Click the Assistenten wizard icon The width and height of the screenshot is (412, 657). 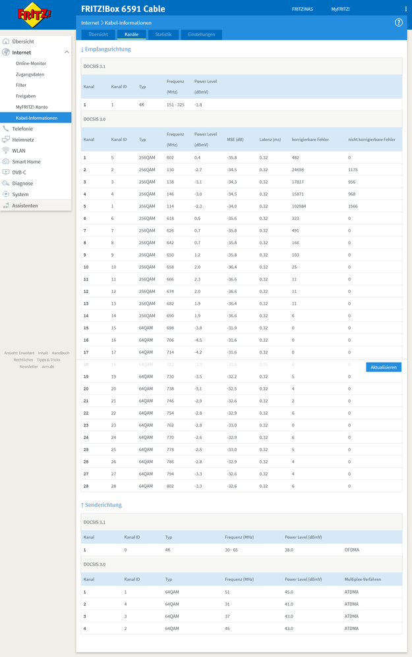[6, 205]
